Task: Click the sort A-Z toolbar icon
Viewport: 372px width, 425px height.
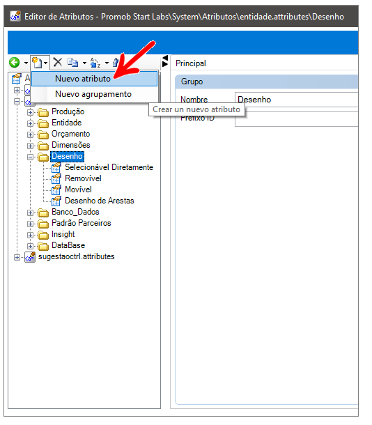Action: [x=95, y=63]
